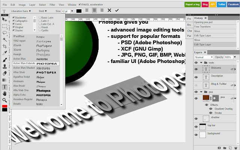
Task: Select the Zoom tool
Action: tap(4, 100)
